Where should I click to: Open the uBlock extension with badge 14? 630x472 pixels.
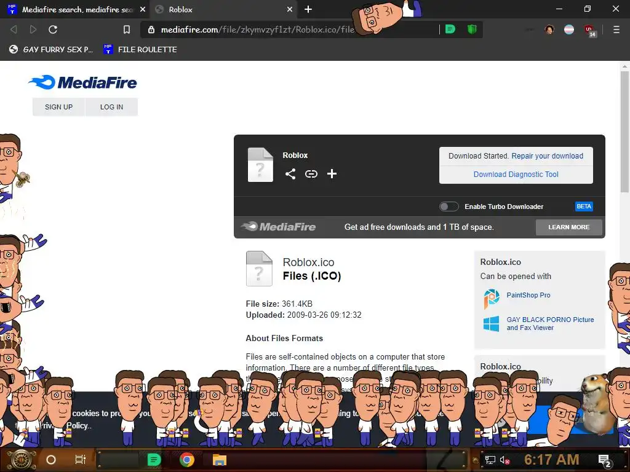[590, 31]
